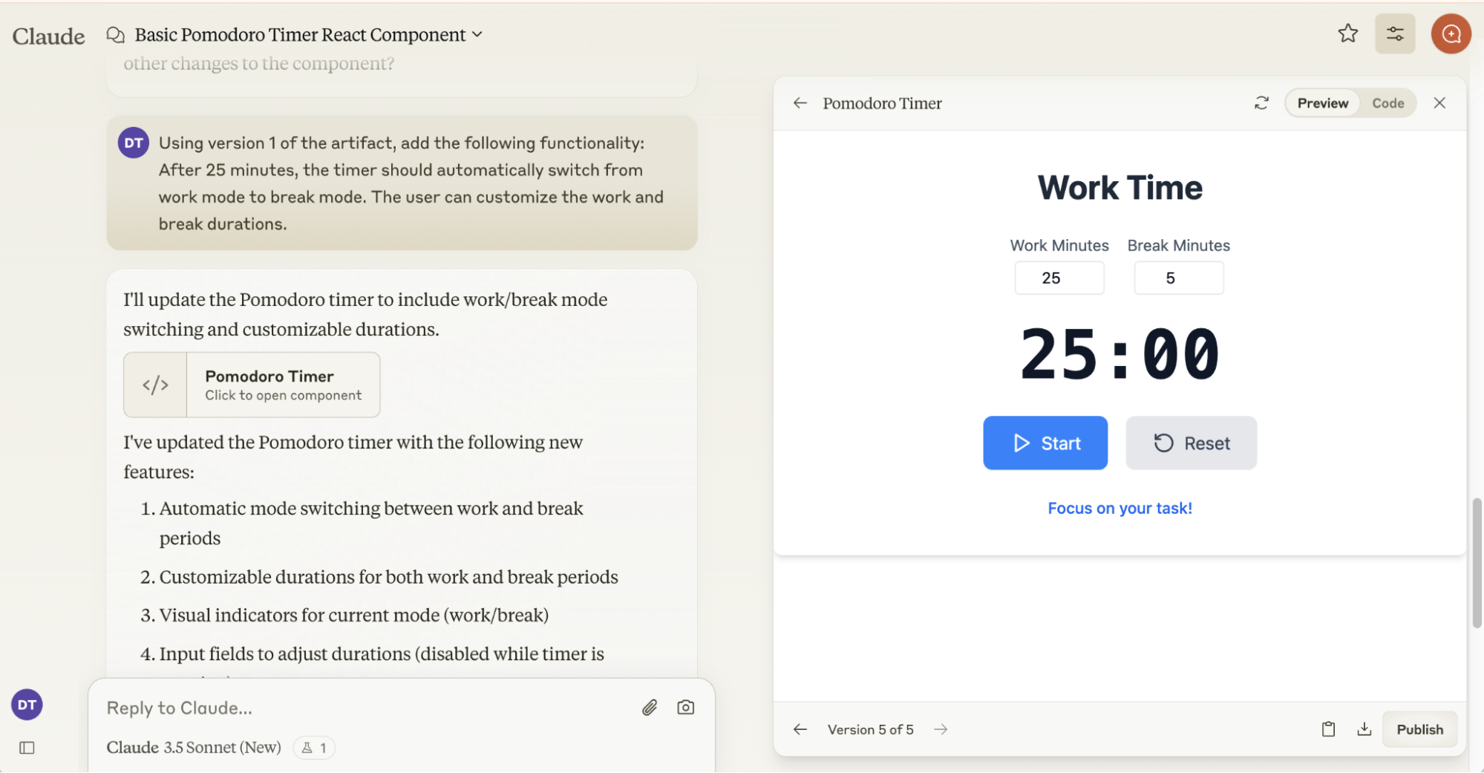This screenshot has height=773, width=1484.
Task: Go back to previous artifact version
Action: tap(800, 729)
